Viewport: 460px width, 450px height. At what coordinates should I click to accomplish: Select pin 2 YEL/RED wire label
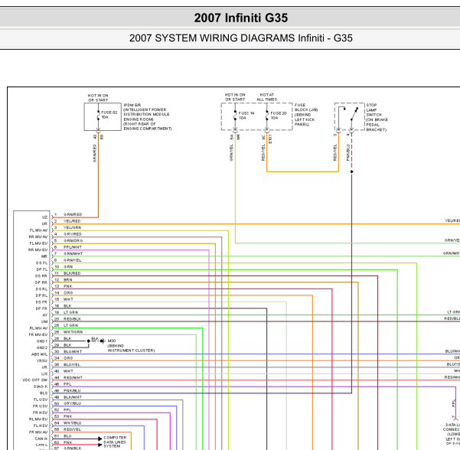[x=72, y=221]
